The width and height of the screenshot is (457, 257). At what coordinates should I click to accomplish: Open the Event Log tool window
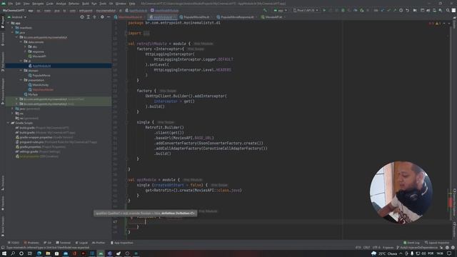click(411, 243)
